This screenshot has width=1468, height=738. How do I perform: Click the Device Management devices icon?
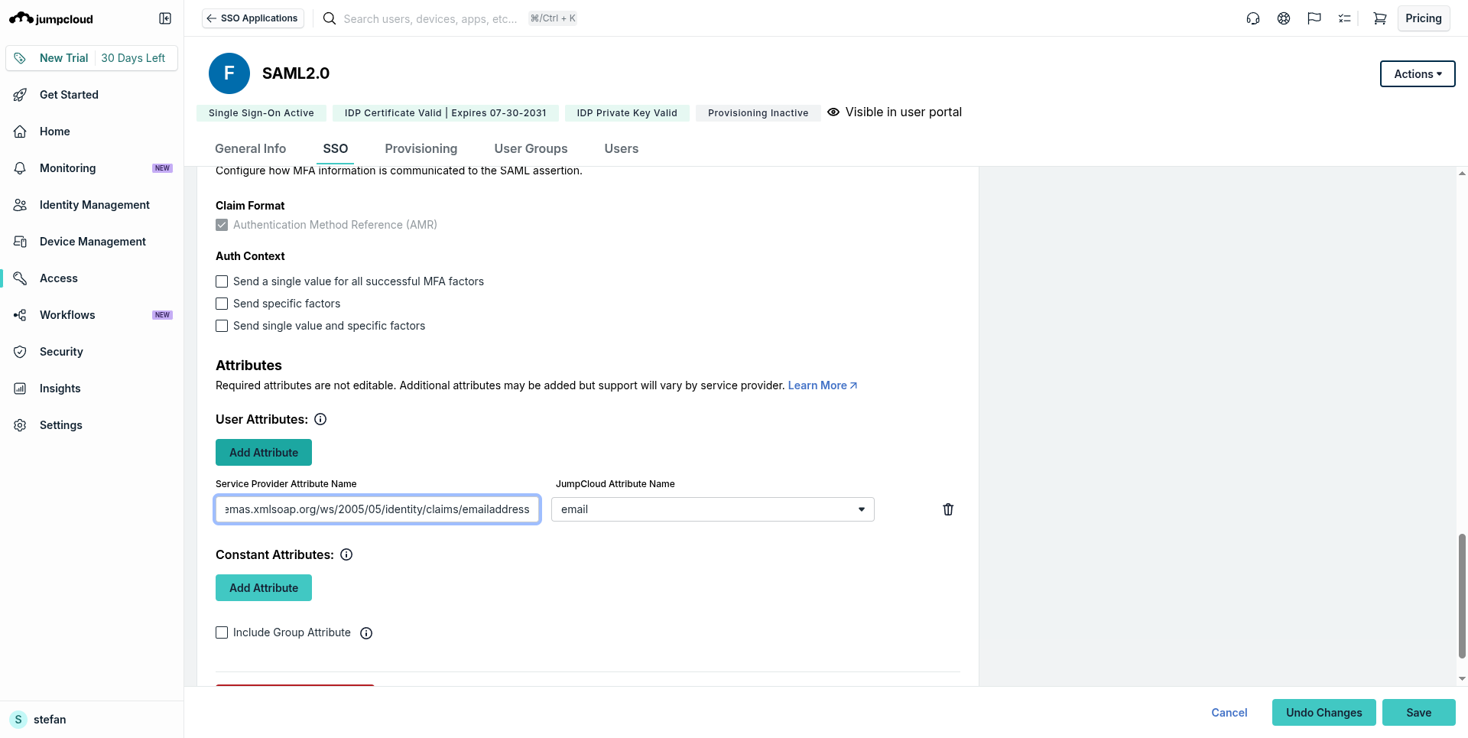(21, 242)
